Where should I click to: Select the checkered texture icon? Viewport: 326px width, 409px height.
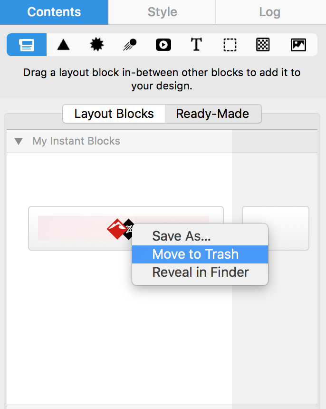coord(263,45)
